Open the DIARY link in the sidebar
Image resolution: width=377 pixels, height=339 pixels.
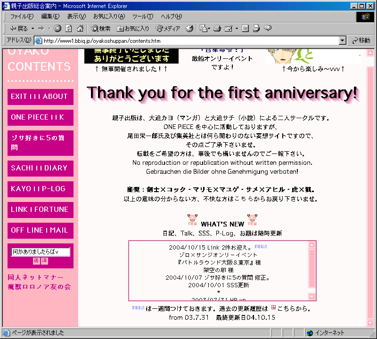coord(56,168)
